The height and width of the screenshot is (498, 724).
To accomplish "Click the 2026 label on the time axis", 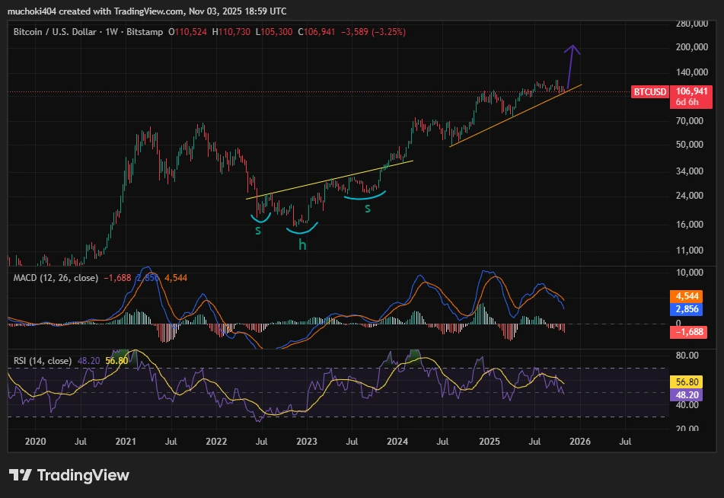I will click(580, 441).
